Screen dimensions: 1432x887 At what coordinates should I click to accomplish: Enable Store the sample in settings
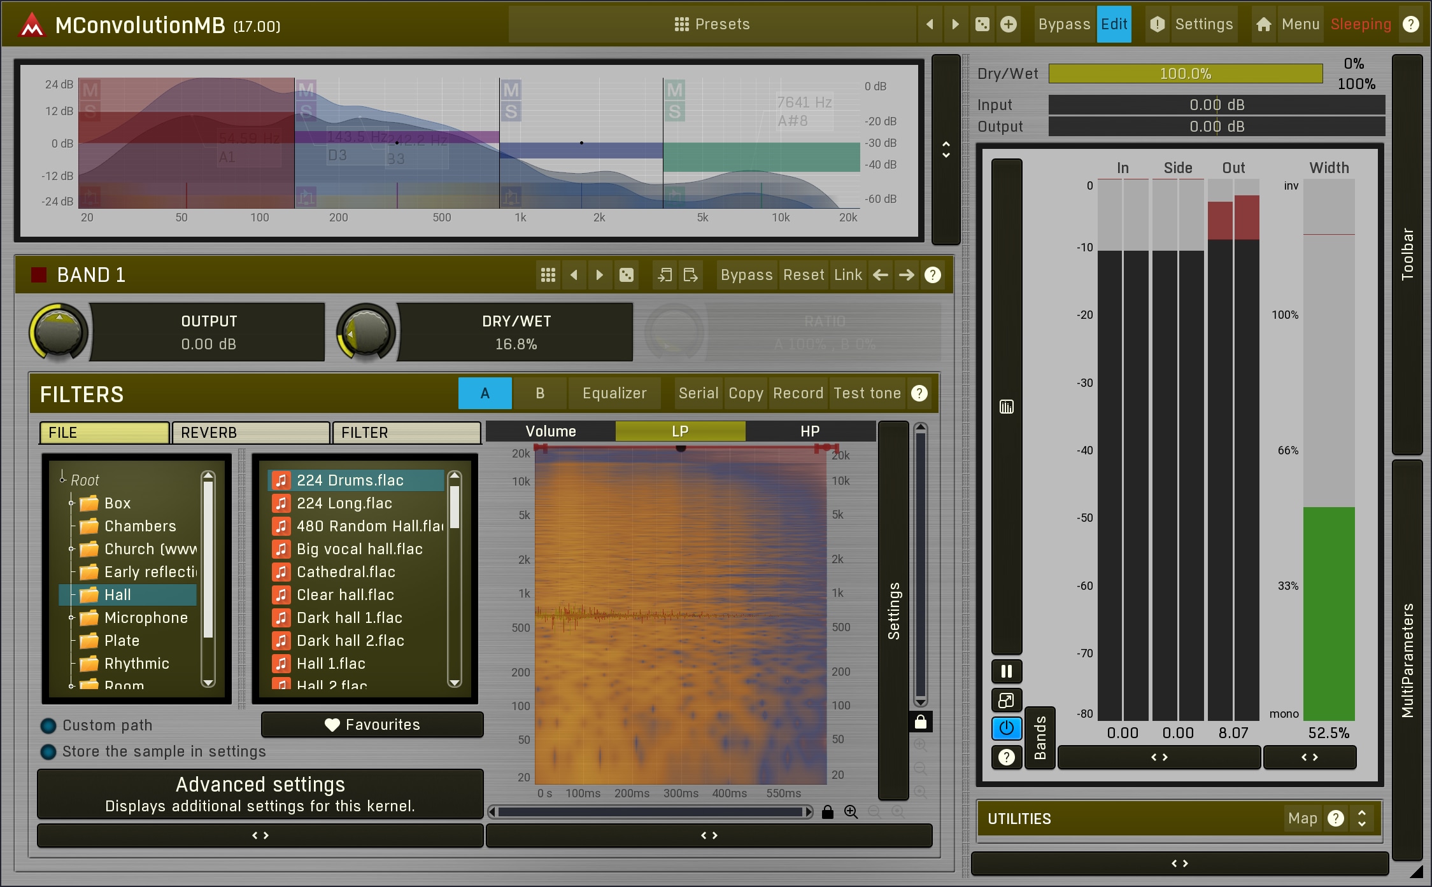[48, 751]
